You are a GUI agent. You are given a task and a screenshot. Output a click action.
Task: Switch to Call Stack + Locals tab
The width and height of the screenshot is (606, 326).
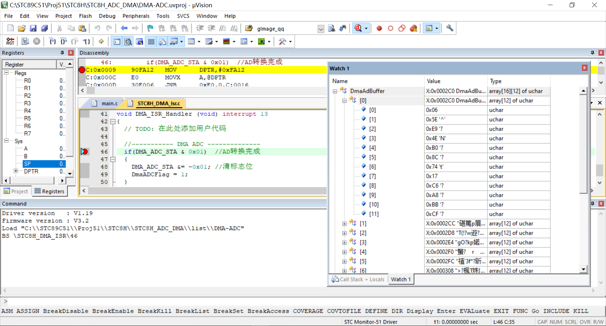coord(358,279)
